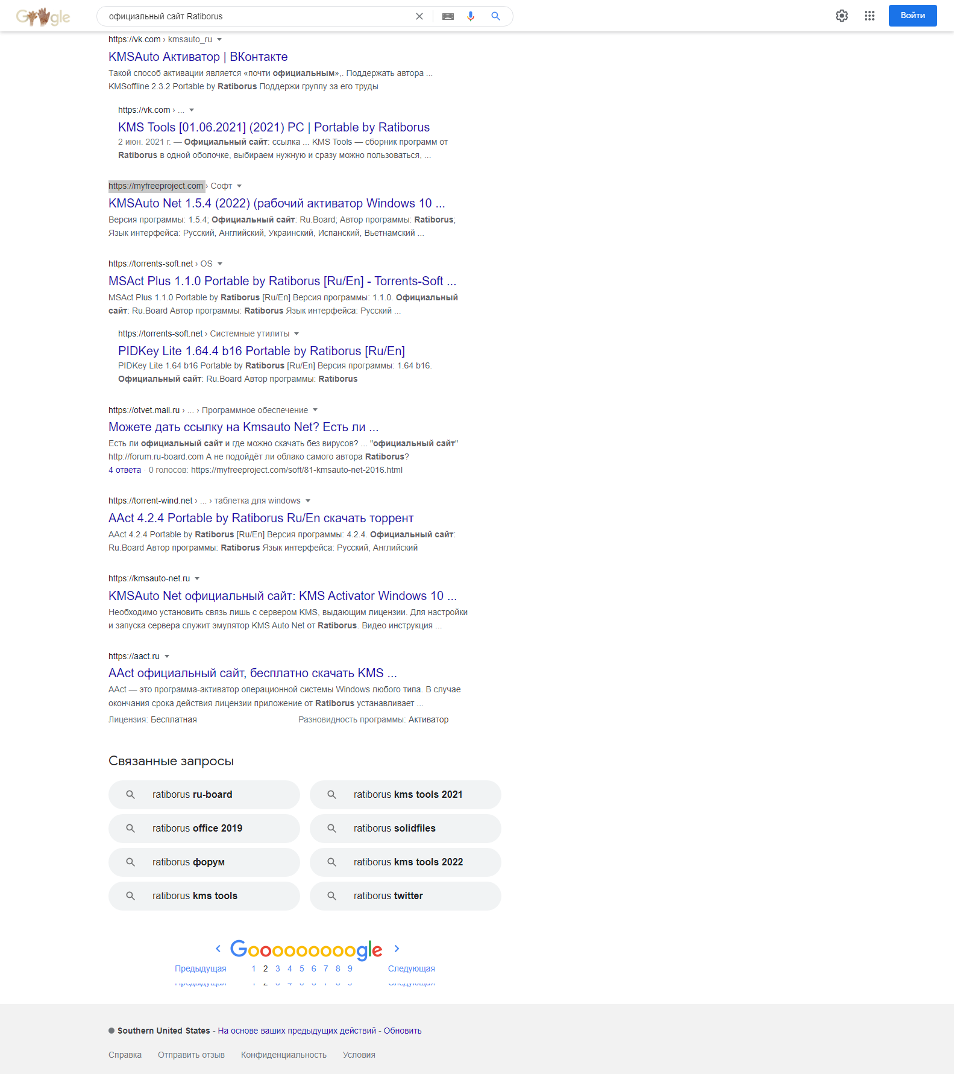The image size is (954, 1074).
Task: Select related search 'ratiborus twitter'
Action: tap(406, 896)
